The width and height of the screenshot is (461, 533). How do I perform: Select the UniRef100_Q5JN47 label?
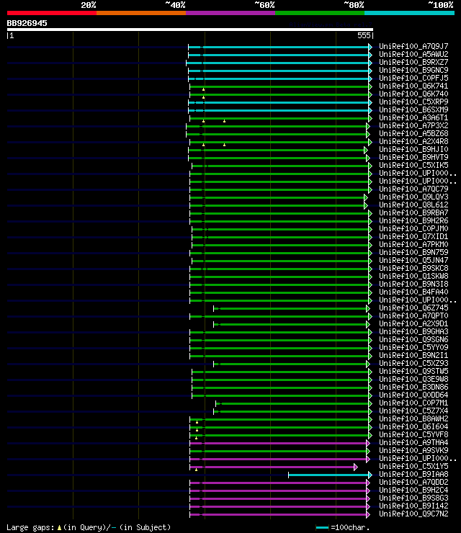click(x=413, y=261)
